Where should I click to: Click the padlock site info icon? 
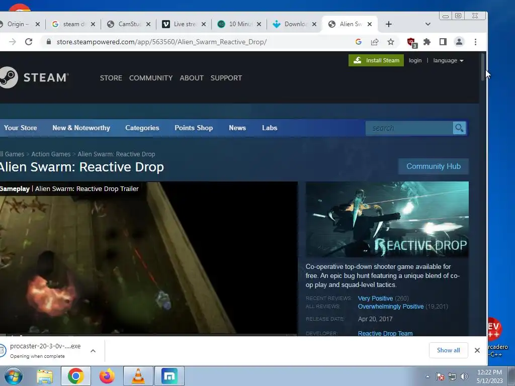[49, 42]
